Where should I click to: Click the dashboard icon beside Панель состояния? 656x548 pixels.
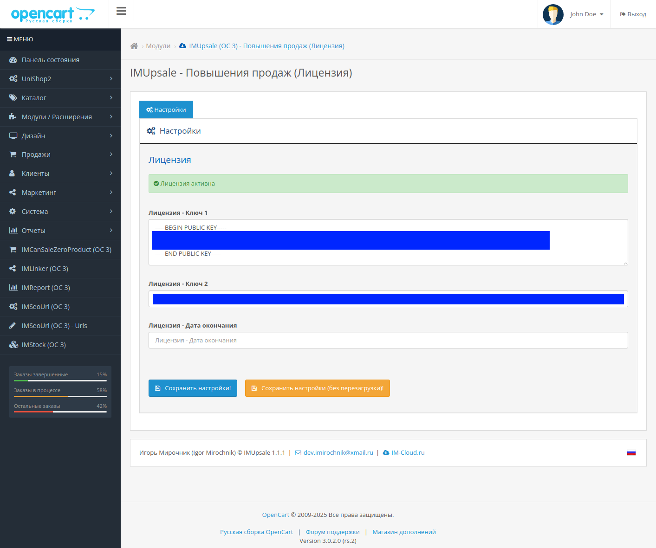pos(13,60)
